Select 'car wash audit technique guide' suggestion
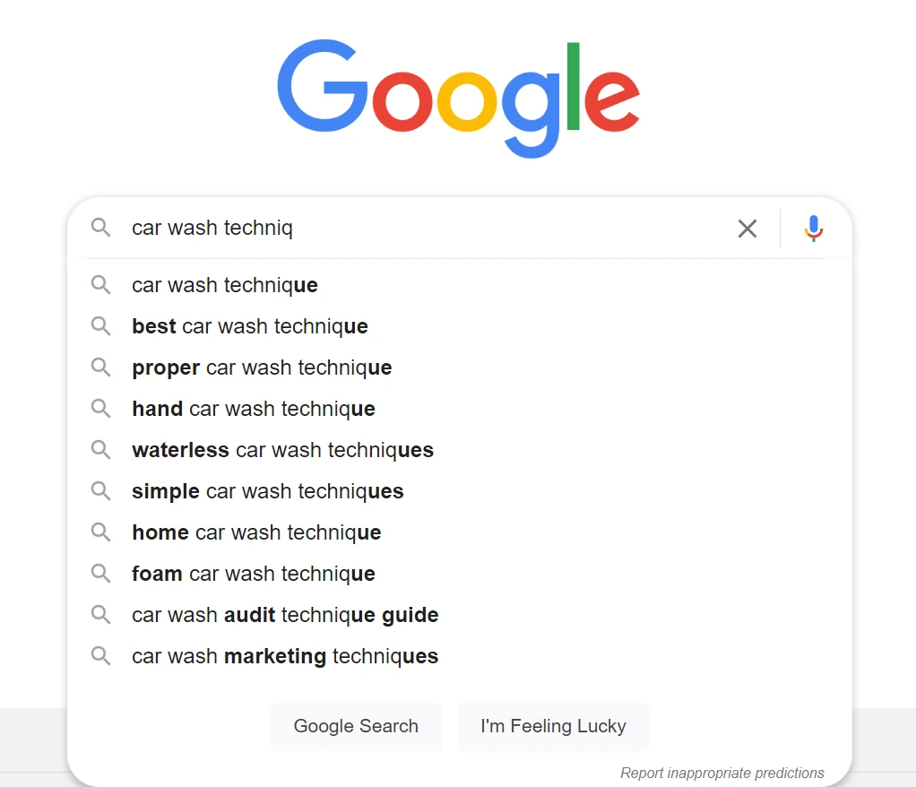Screen dimensions: 916x787 [x=459, y=615]
